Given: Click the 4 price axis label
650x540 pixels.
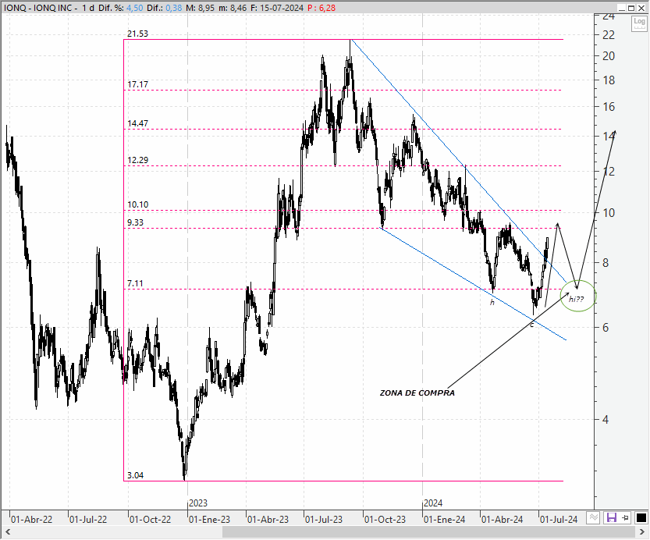Looking at the screenshot, I should 606,420.
